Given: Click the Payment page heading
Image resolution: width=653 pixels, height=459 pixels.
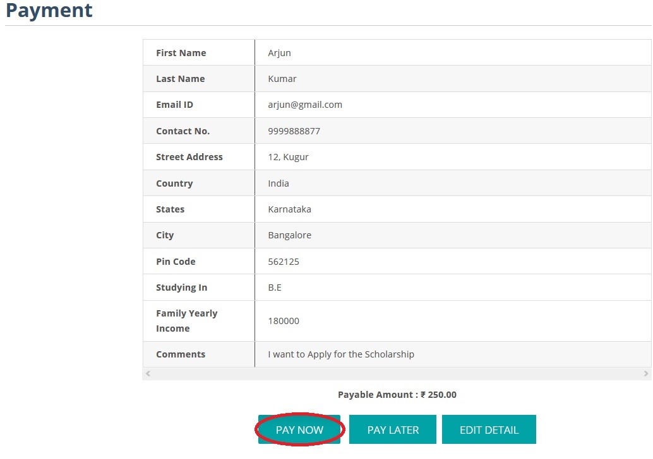Looking at the screenshot, I should [49, 11].
